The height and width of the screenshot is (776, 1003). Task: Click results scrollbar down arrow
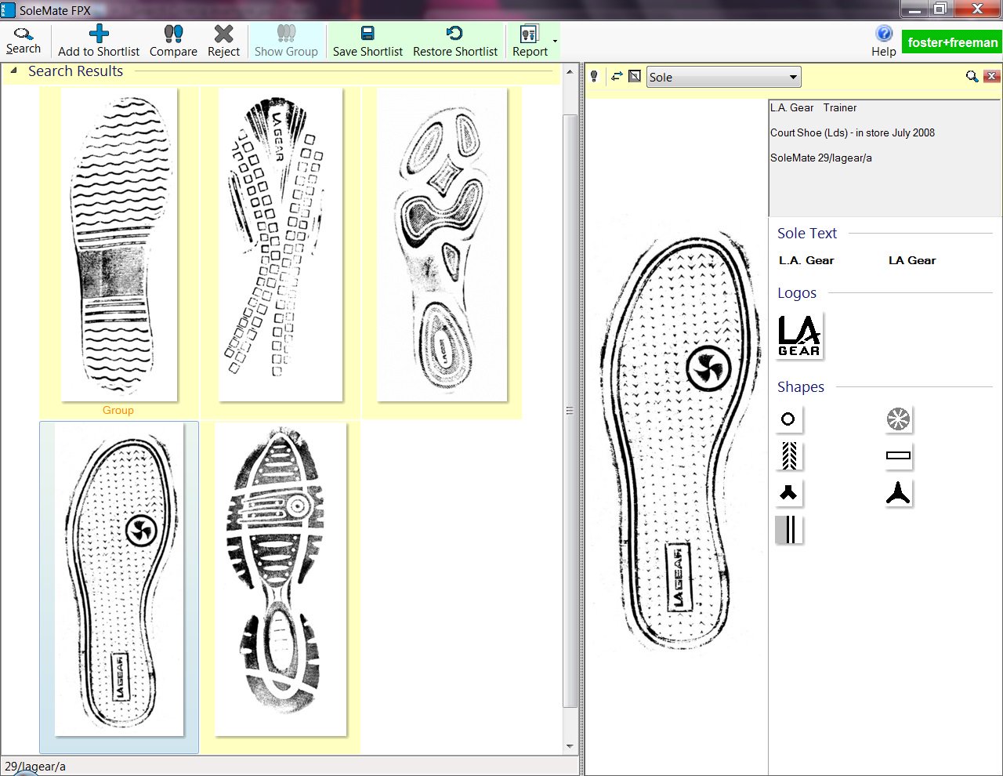(570, 746)
